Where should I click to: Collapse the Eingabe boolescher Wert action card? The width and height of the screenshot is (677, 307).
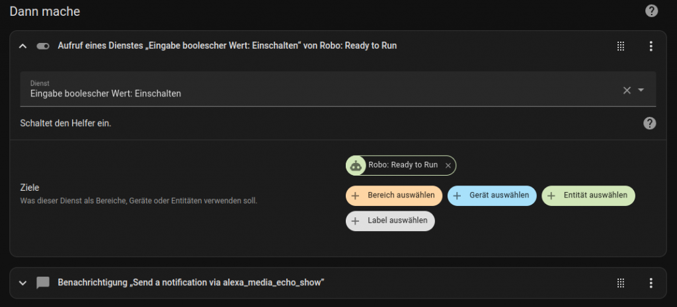click(23, 46)
